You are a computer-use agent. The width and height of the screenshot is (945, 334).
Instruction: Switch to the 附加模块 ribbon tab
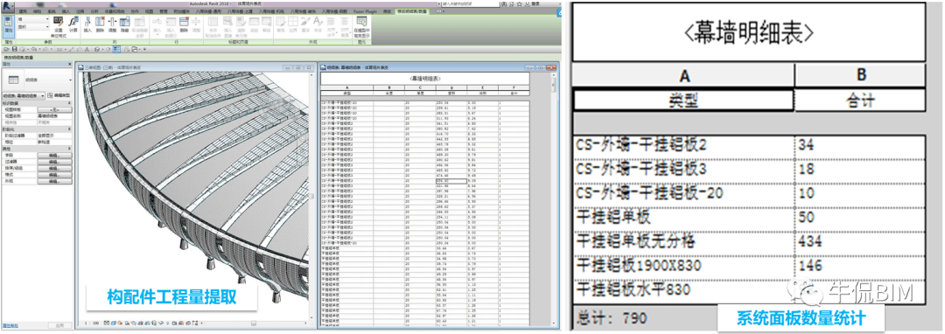pos(181,11)
